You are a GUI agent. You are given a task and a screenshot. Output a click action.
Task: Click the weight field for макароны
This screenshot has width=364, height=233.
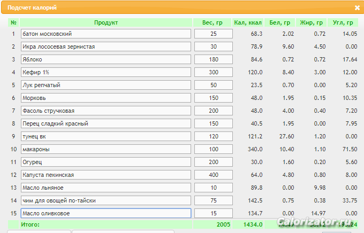click(x=213, y=149)
